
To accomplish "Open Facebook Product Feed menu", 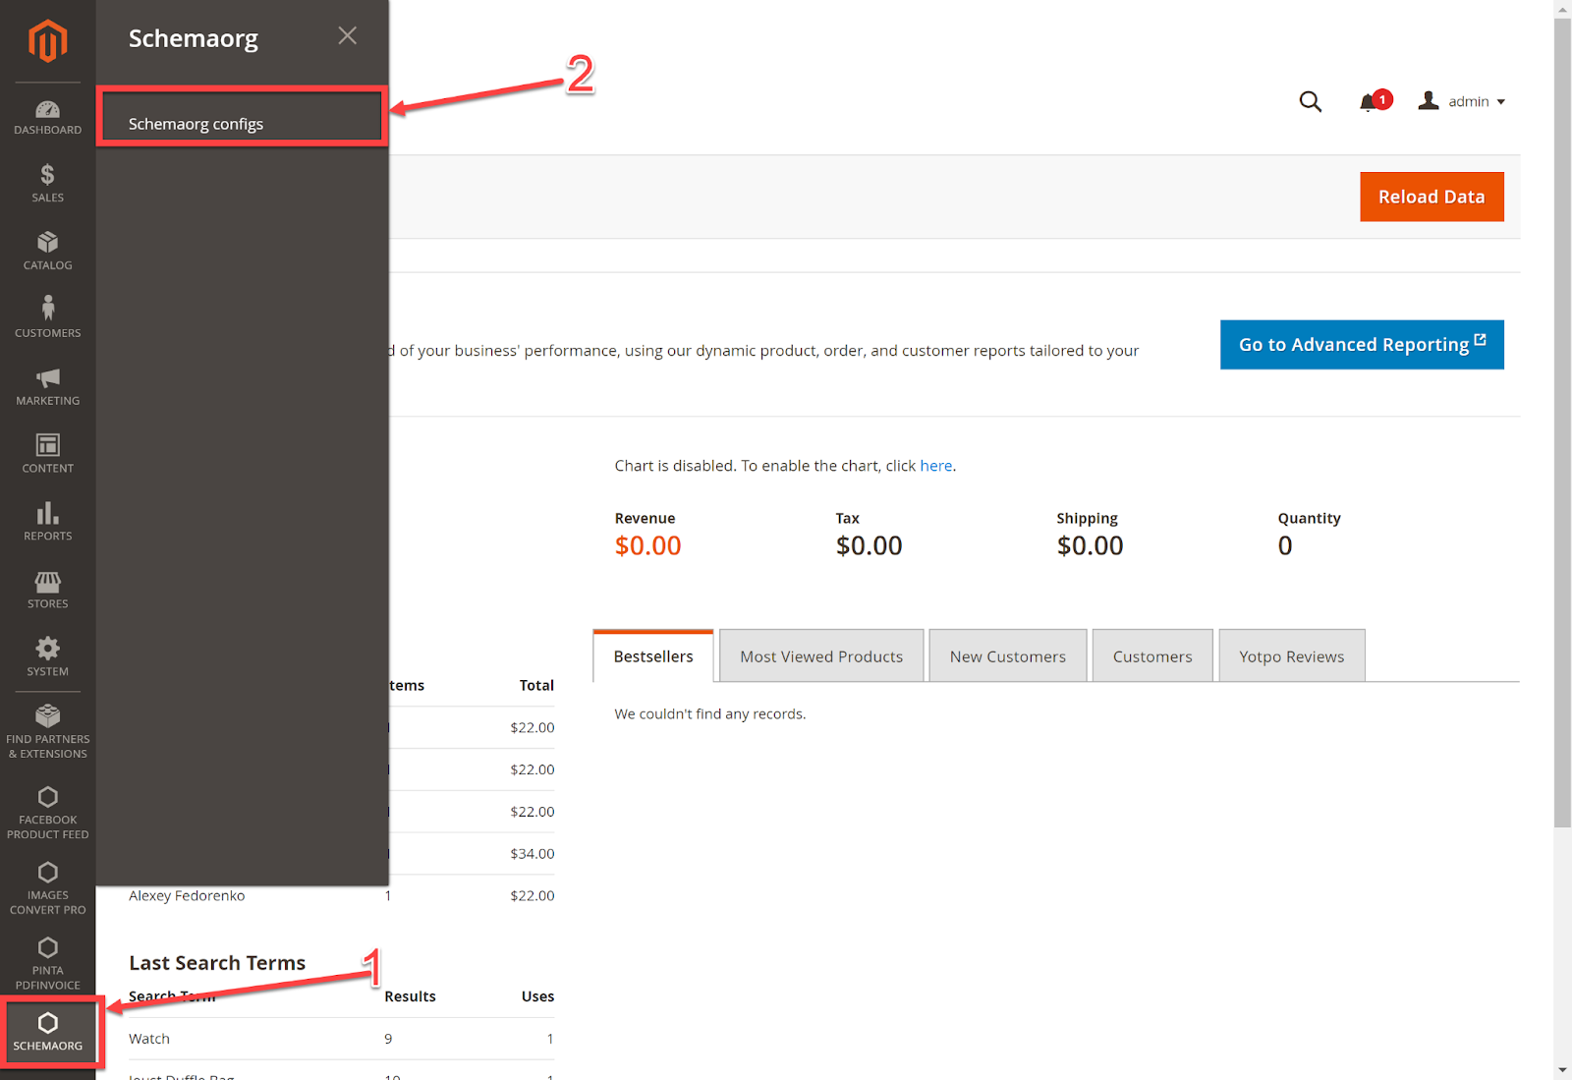I will click(47, 814).
